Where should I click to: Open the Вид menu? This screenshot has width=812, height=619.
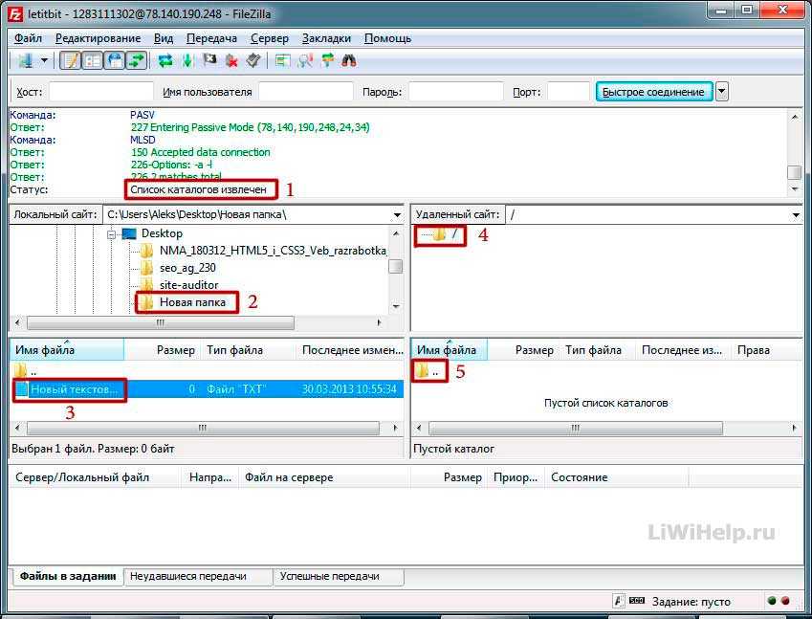pos(164,38)
